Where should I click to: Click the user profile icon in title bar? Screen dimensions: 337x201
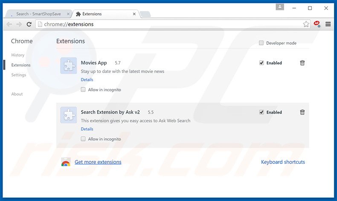[280, 7]
